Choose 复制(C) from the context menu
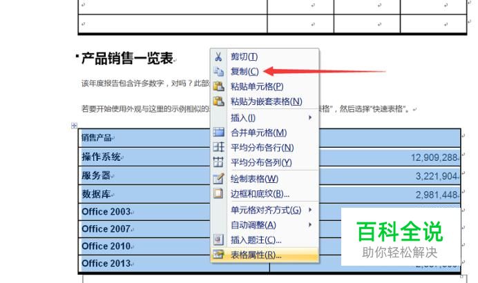Screen dimensions: 478x283 pyautogui.click(x=265, y=72)
